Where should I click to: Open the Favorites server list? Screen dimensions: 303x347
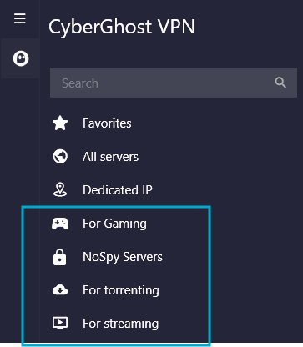point(107,123)
